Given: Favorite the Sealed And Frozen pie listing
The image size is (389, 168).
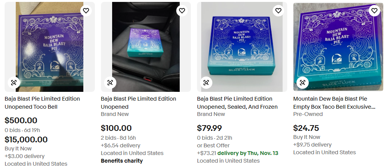Looking at the screenshot, I should click(278, 11).
